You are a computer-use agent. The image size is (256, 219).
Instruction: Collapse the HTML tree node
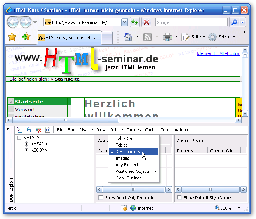pyautogui.click(x=19, y=138)
